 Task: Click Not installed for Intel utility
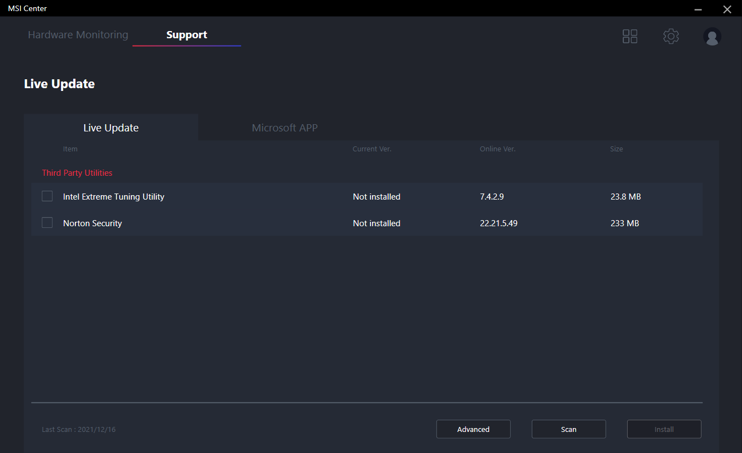pyautogui.click(x=377, y=197)
